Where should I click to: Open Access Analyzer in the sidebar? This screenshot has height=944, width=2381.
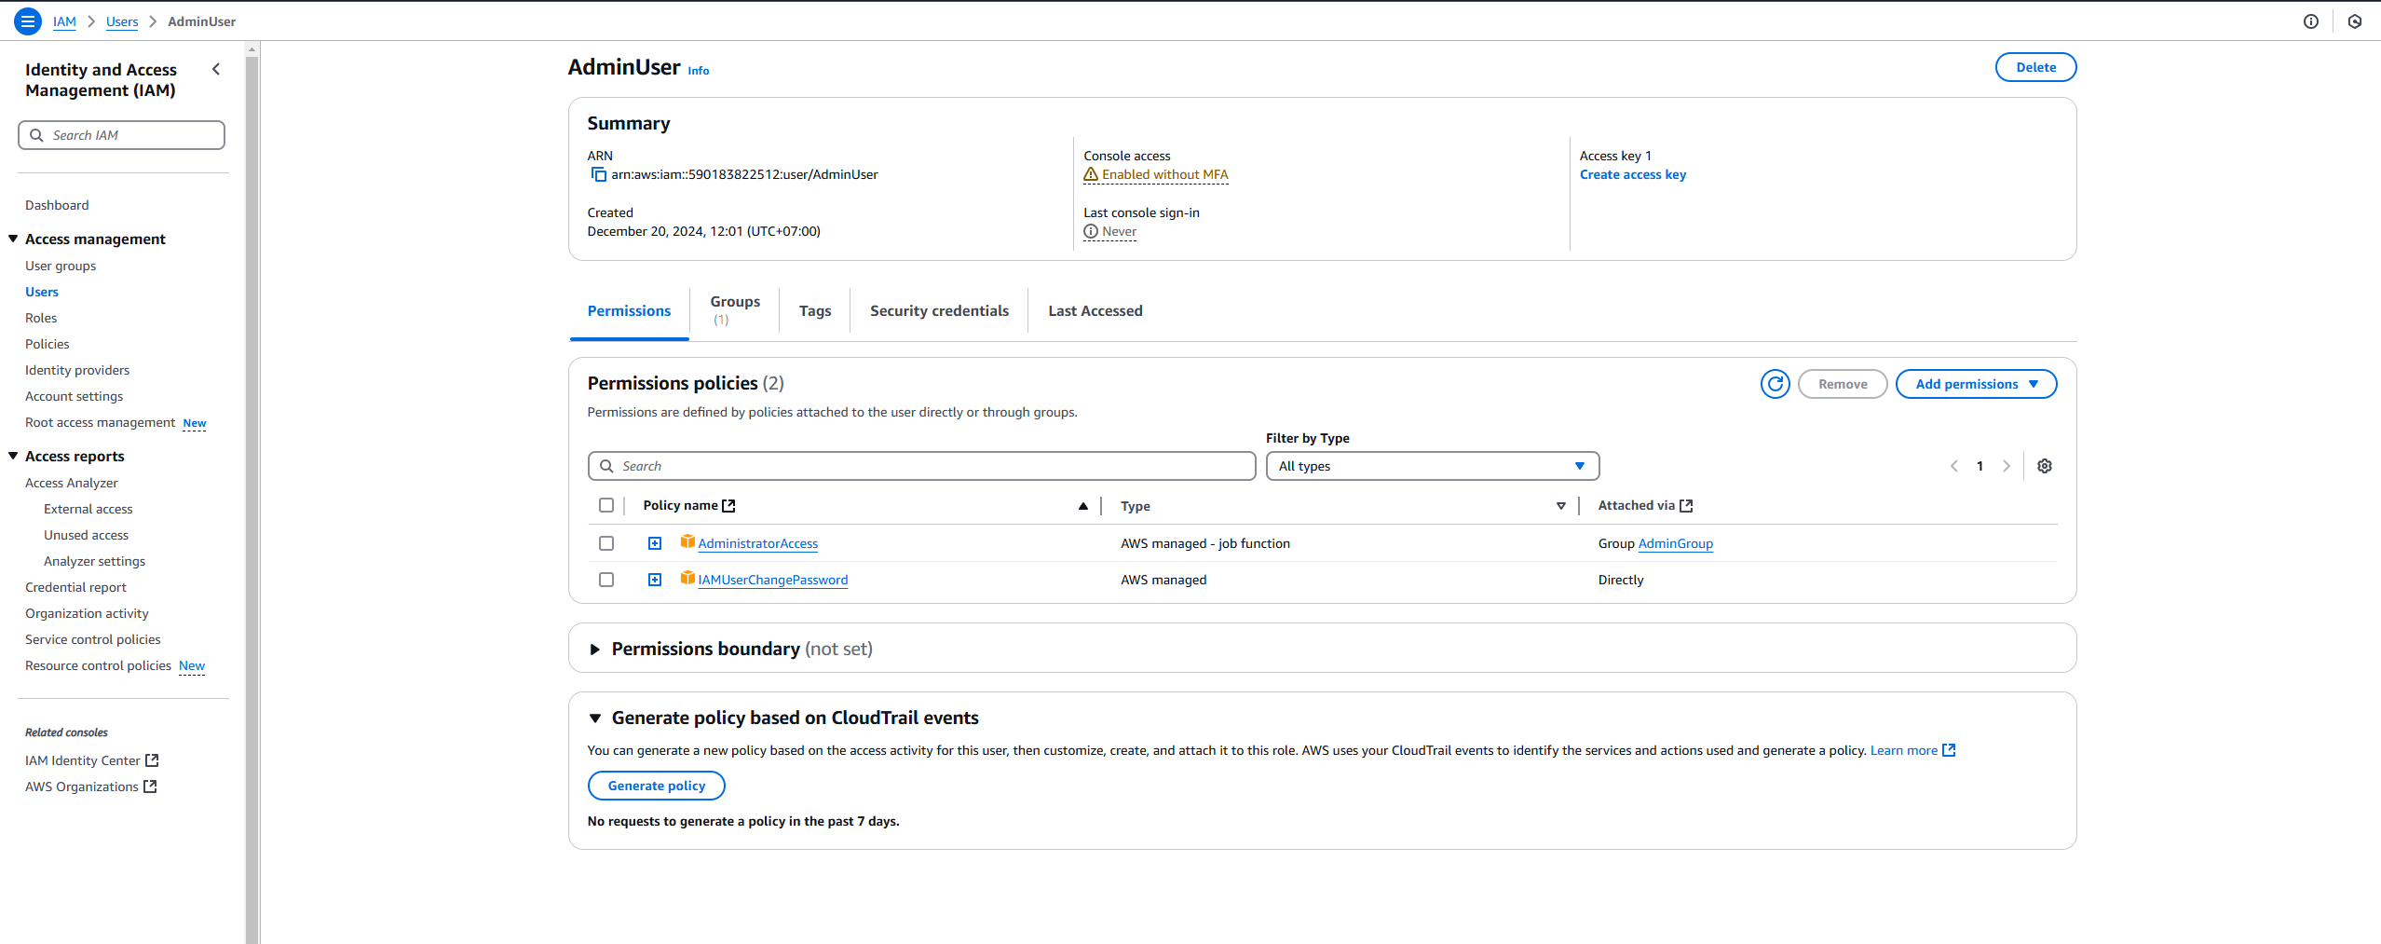[x=72, y=483]
